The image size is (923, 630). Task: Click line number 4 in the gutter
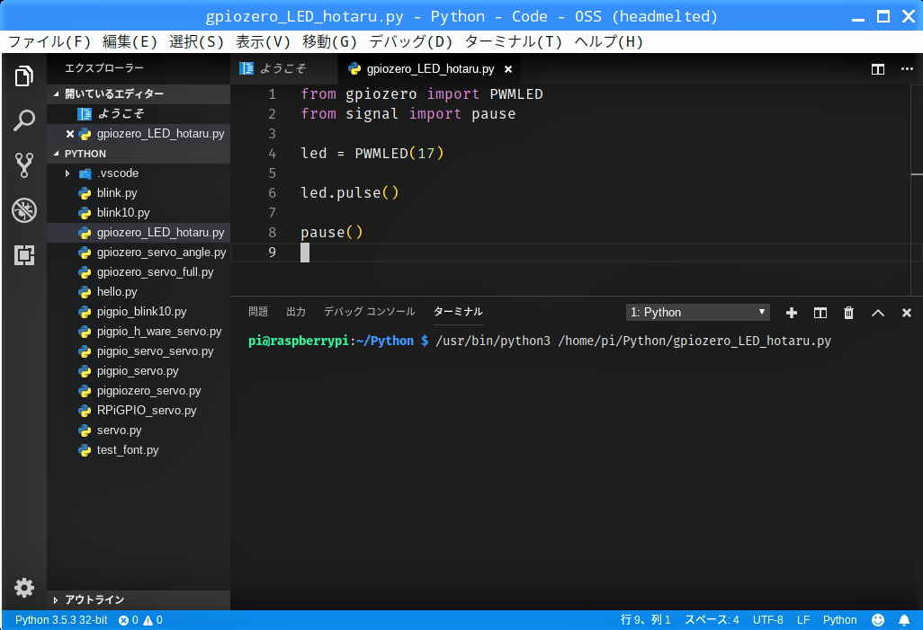(x=272, y=154)
